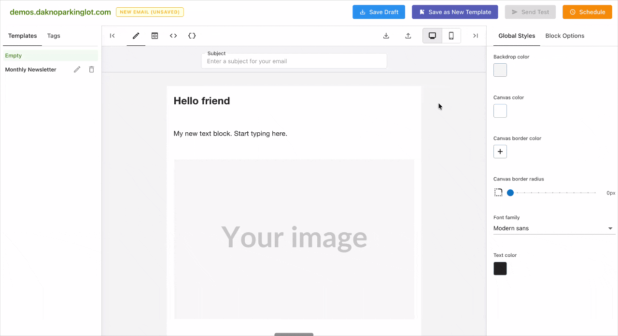Viewport: 618px width, 336px height.
Task: Select the Empty template
Action: click(50, 56)
